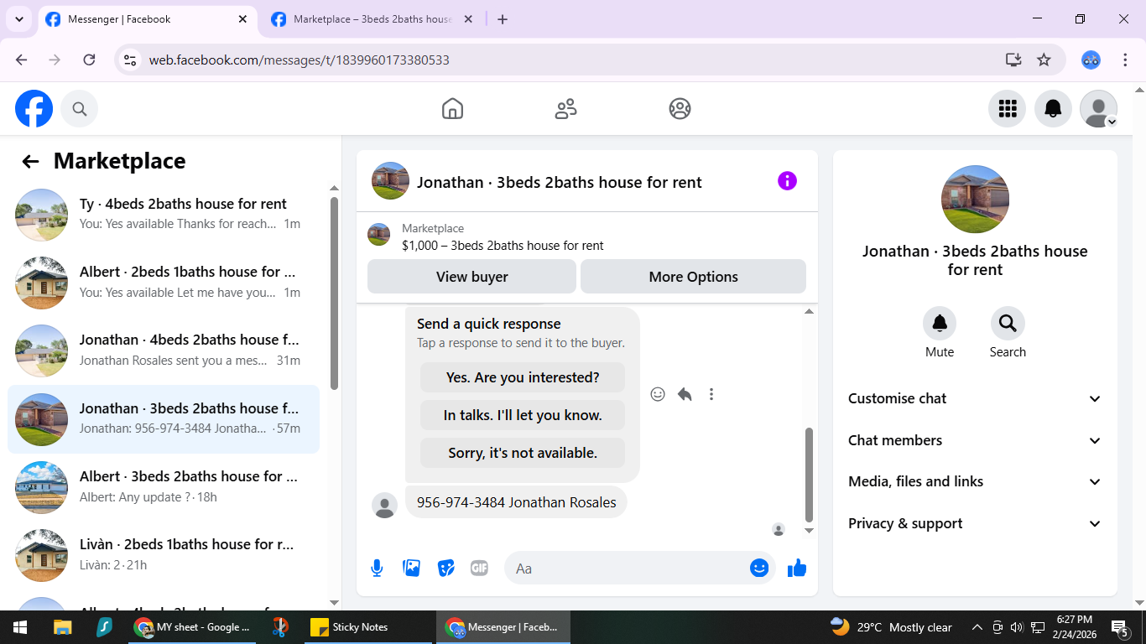1146x644 pixels.
Task: Click the emoji react icon on message
Action: 658,394
